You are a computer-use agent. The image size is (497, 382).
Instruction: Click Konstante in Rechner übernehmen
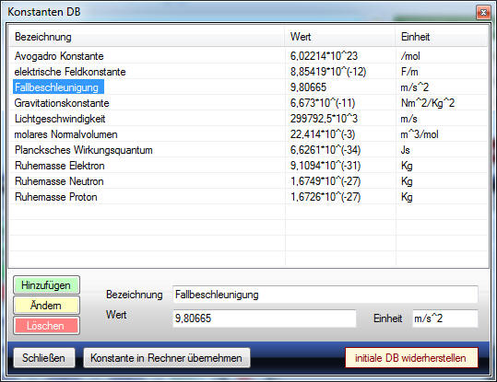167,358
